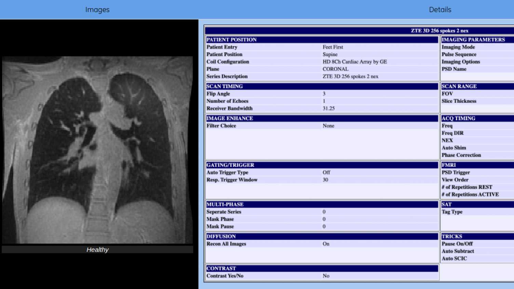The width and height of the screenshot is (514, 289).
Task: Switch to the Images tab
Action: [97, 10]
